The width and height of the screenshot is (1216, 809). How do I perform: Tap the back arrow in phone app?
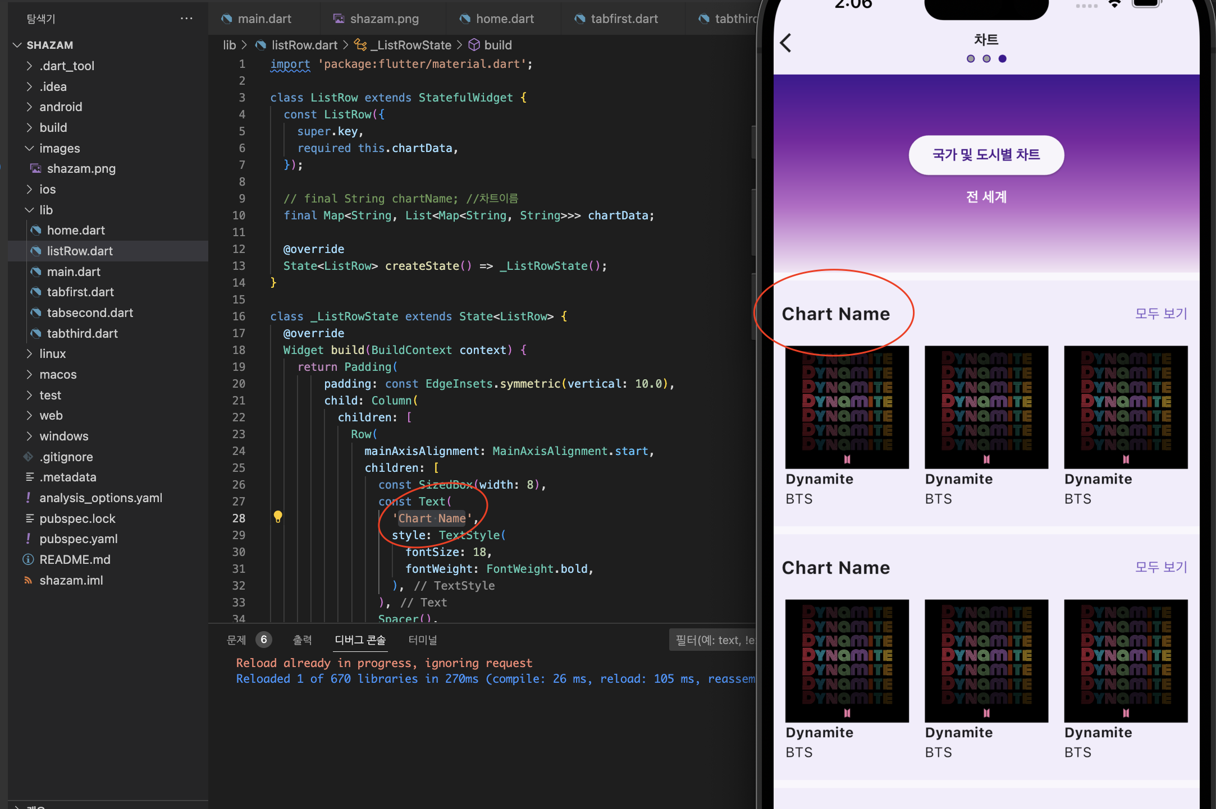click(x=786, y=43)
